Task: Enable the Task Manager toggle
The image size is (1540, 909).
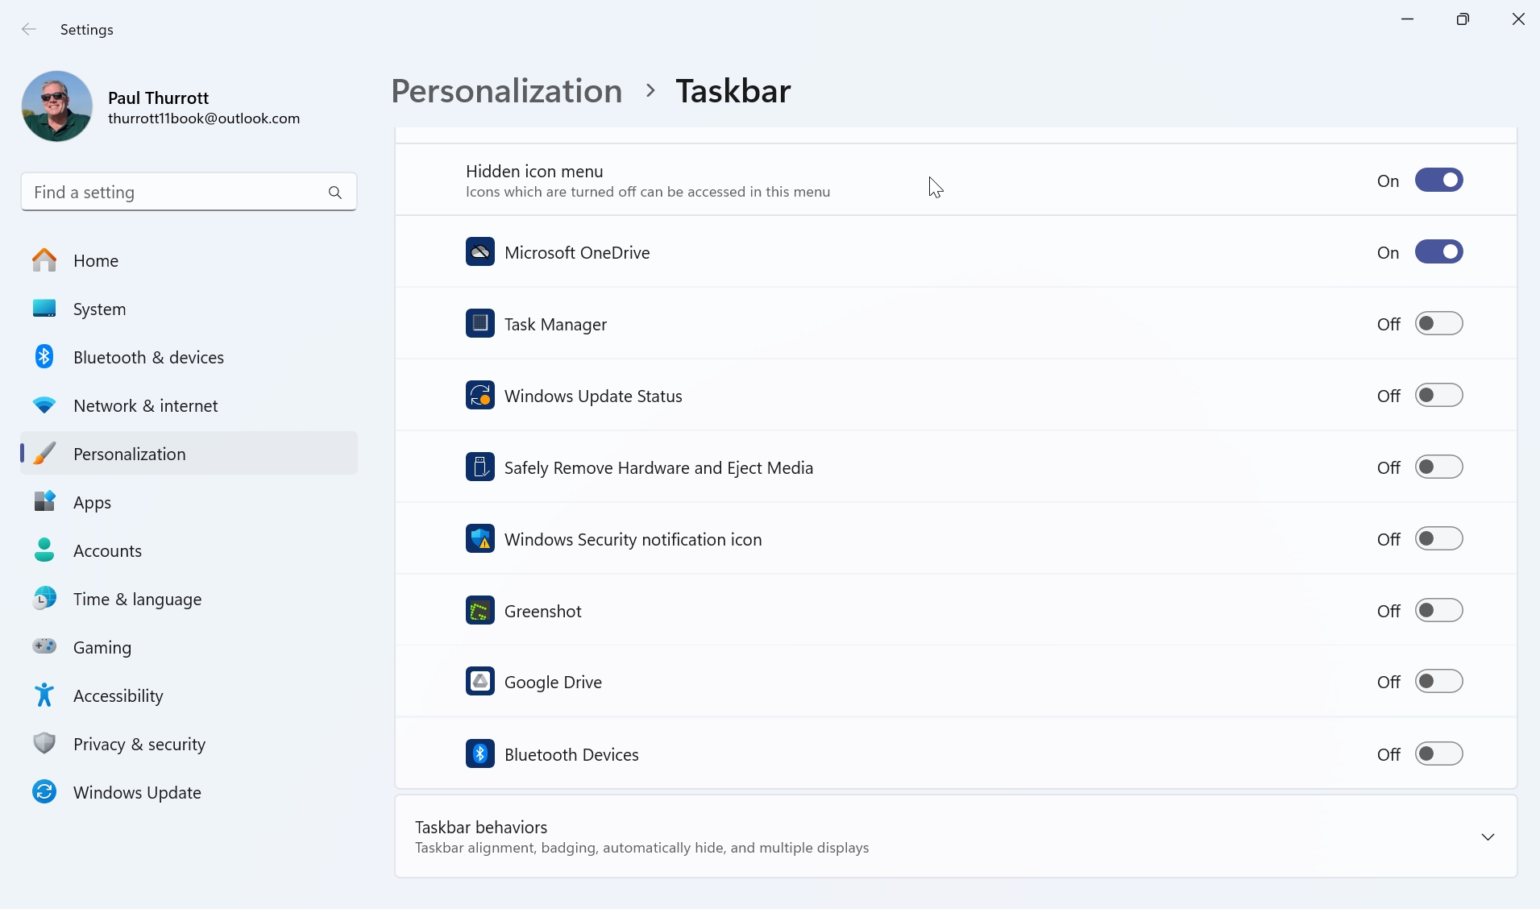Action: point(1438,324)
